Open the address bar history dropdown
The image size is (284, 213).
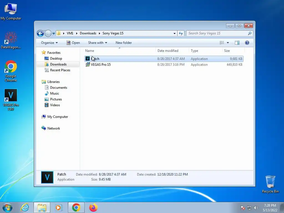tap(174, 33)
